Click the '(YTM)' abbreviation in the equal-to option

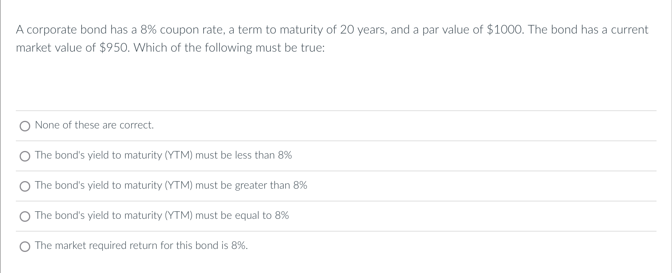(179, 215)
